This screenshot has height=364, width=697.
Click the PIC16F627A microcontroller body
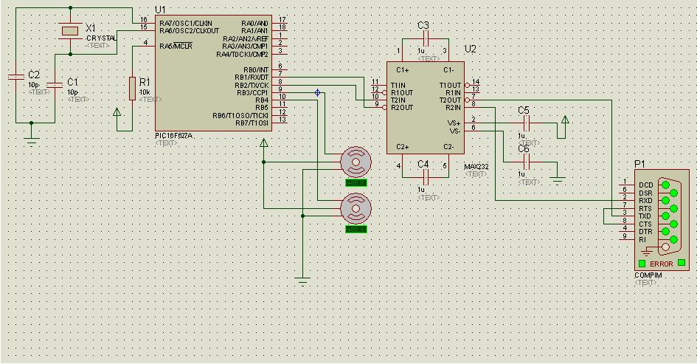[212, 73]
